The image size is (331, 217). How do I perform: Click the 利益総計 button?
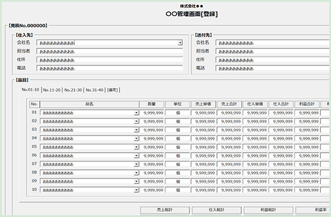(x=268, y=210)
